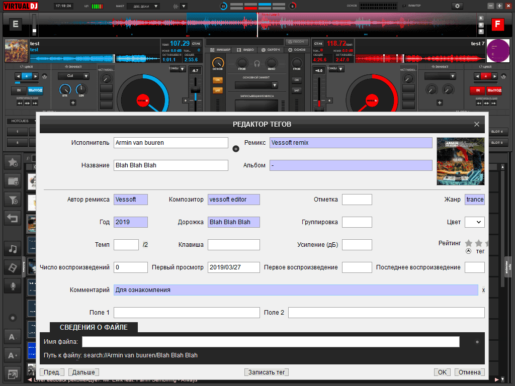Image resolution: width=515 pixels, height=386 pixels.
Task: Select deck F button
Action: 497,24
